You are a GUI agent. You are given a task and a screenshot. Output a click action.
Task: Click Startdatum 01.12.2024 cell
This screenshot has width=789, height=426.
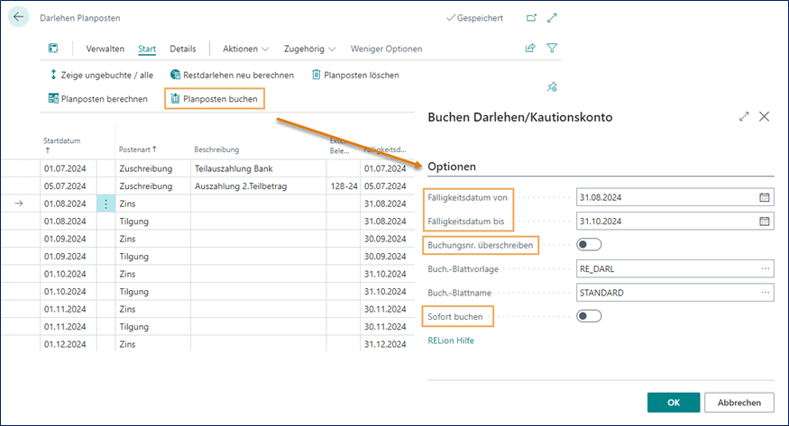(69, 344)
